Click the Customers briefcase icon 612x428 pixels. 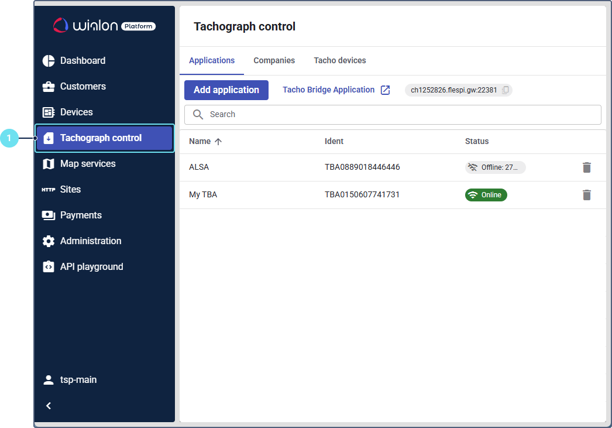[x=49, y=87]
